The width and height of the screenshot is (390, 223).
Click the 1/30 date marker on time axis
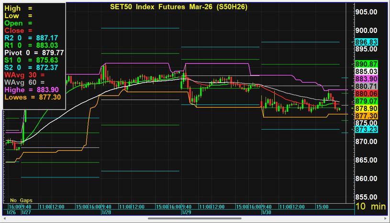click(x=265, y=212)
